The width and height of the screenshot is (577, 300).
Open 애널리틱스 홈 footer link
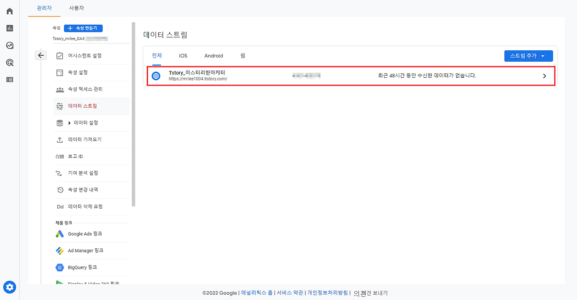click(257, 293)
